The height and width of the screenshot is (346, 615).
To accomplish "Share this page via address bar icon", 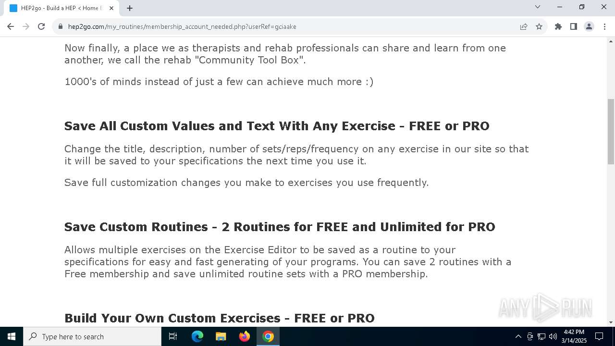I will coord(524,26).
